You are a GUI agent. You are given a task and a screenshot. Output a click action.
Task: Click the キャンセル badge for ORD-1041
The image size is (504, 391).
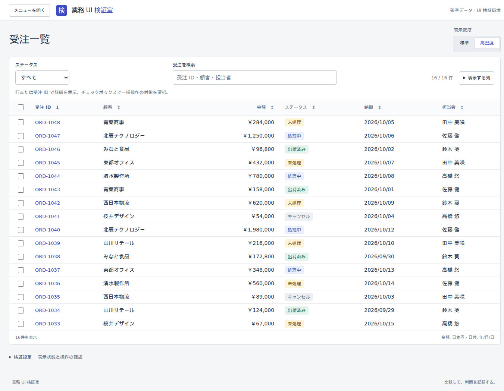pyautogui.click(x=299, y=216)
